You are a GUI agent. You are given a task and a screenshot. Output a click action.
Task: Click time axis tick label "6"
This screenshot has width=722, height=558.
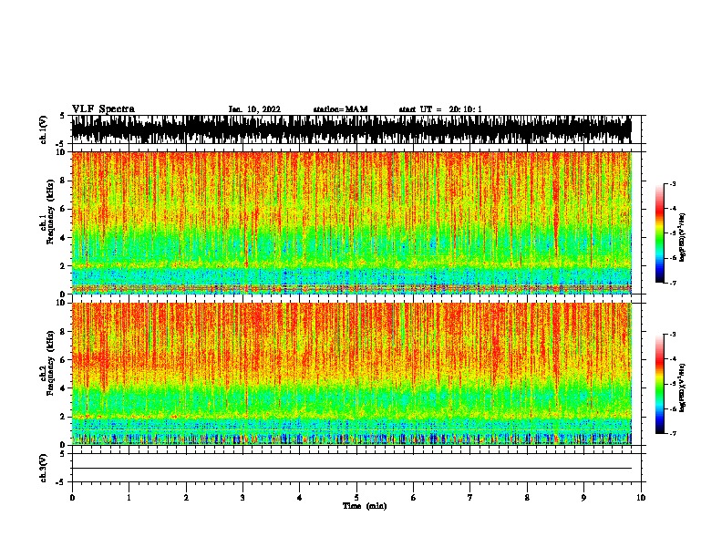[x=413, y=498]
